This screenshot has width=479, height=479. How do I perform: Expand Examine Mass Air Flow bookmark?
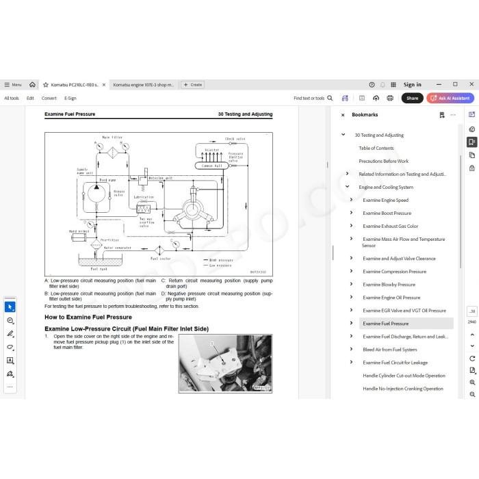351,239
